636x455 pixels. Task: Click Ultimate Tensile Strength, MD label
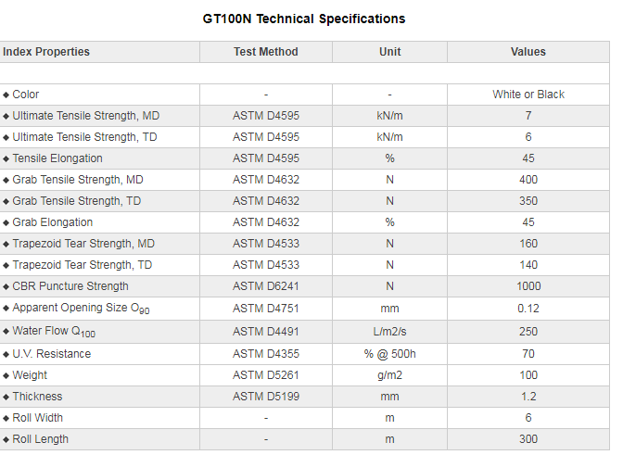[x=85, y=116]
